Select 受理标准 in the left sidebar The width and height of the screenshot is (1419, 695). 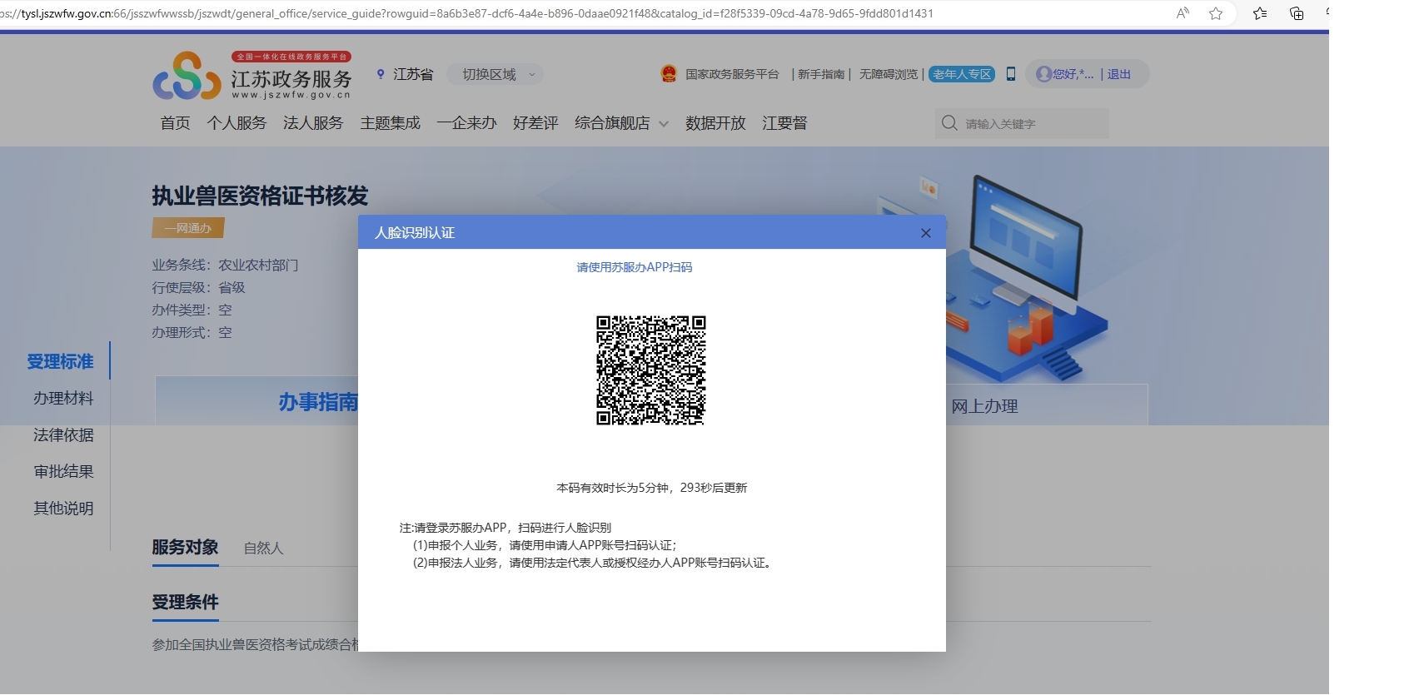pyautogui.click(x=60, y=361)
